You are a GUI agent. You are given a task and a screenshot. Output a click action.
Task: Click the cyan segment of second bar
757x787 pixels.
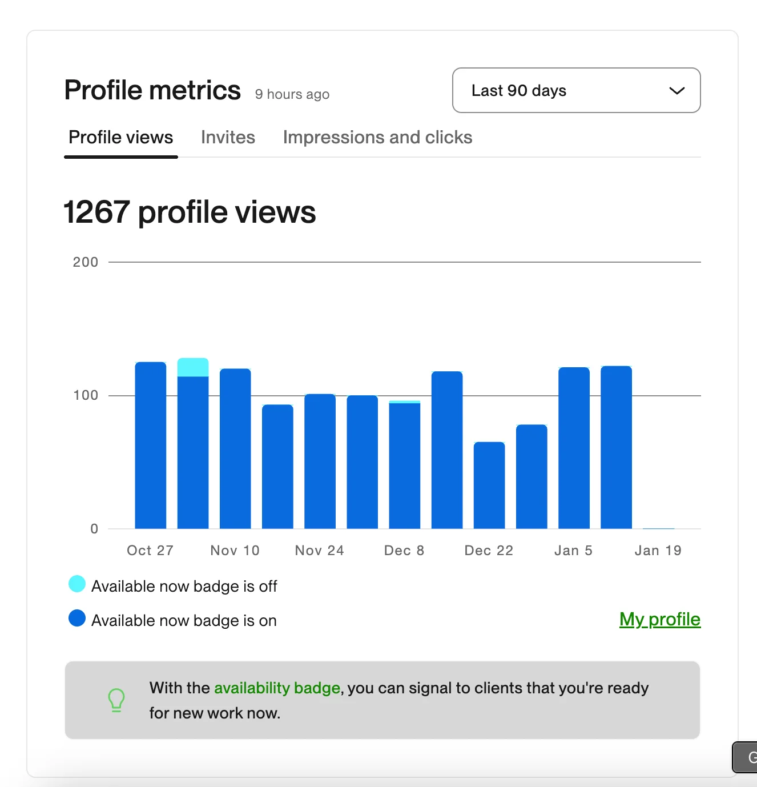click(x=193, y=367)
